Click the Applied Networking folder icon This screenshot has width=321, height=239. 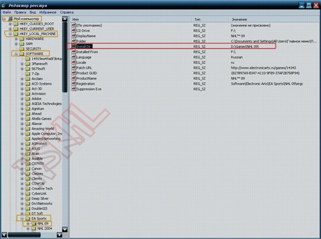pos(27,138)
